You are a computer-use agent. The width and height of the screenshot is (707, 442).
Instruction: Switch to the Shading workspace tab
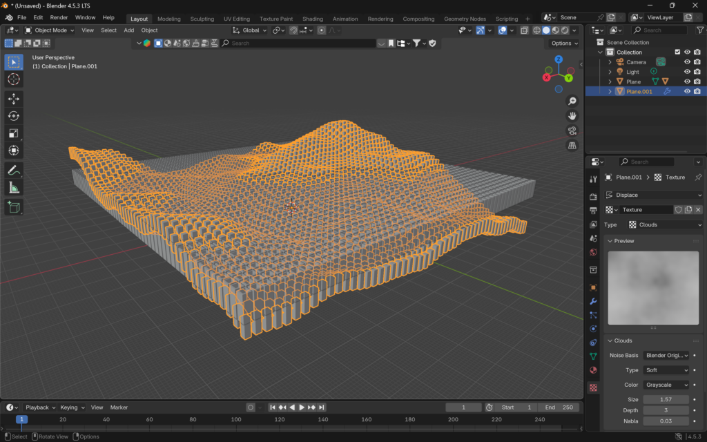(312, 19)
